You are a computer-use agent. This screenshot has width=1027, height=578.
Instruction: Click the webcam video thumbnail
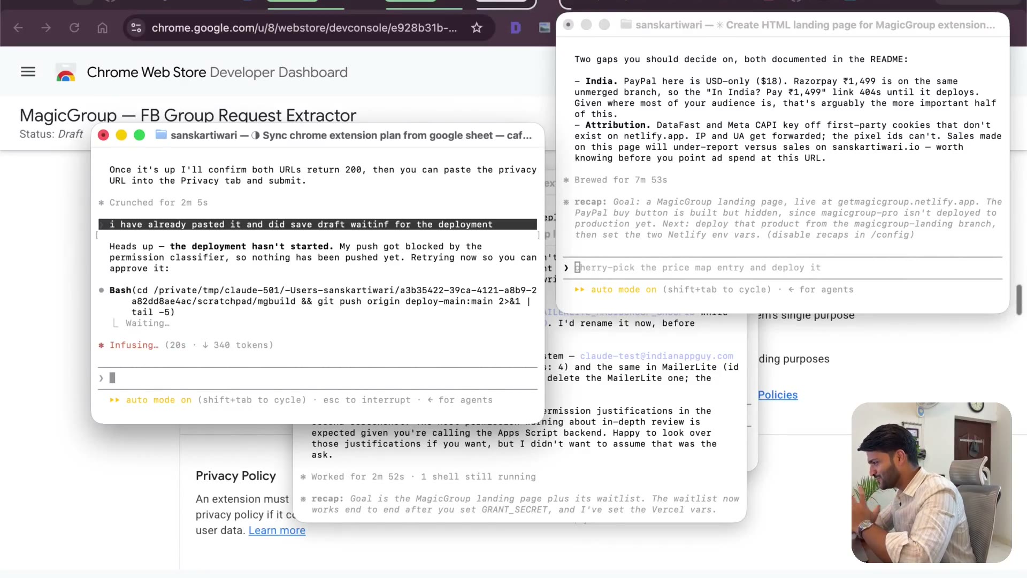click(x=931, y=483)
